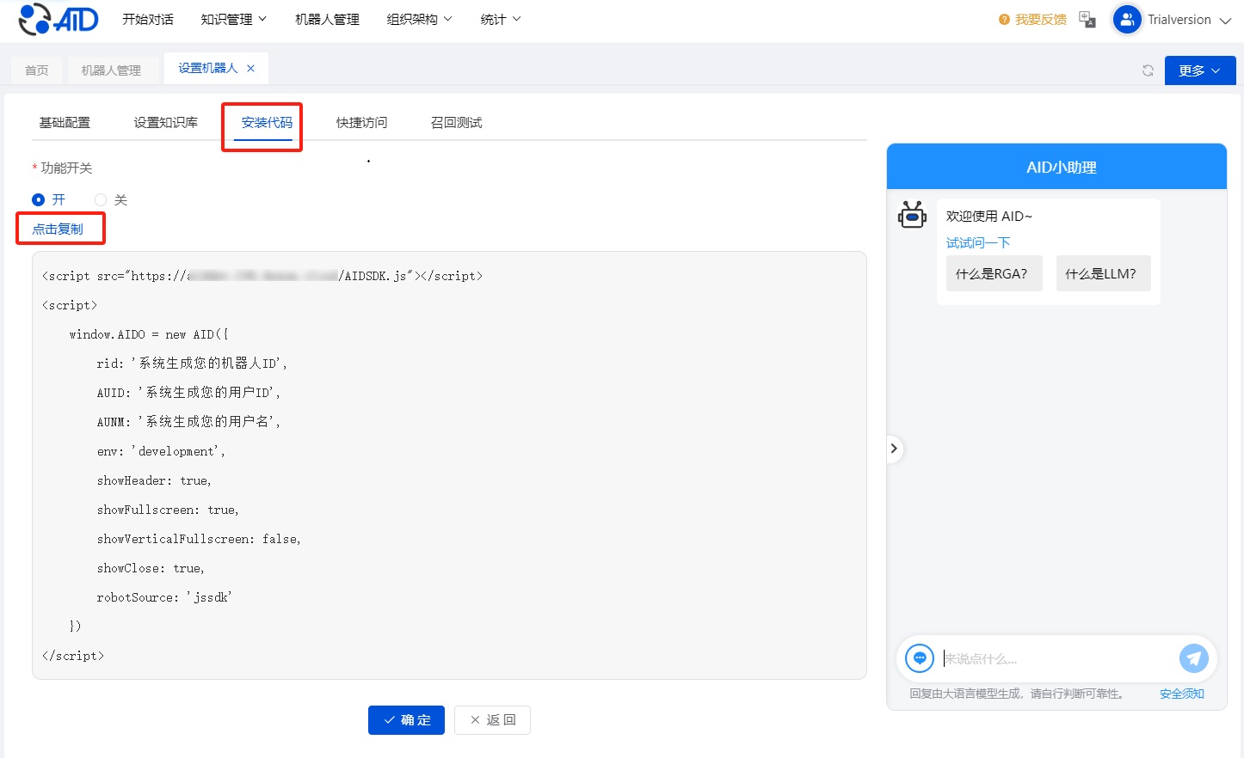Screen dimensions: 1244x758
Task: Click the refresh icon beside 更多
Action: point(1148,70)
